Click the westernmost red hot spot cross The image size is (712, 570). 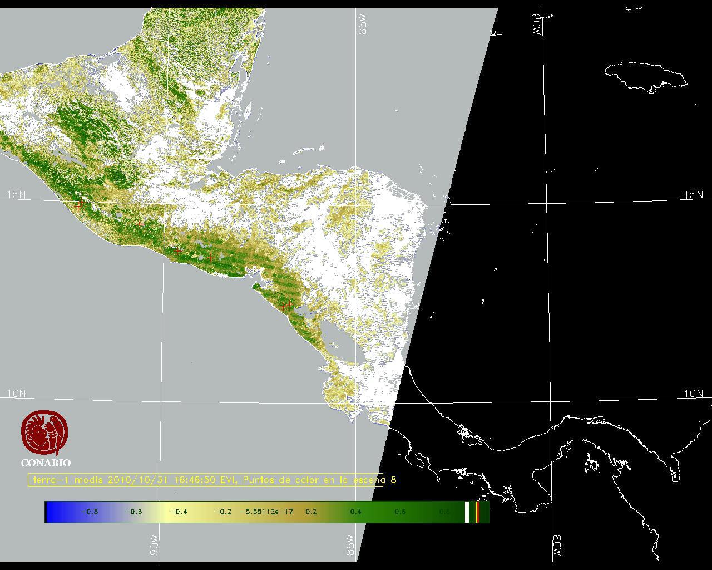pos(78,205)
